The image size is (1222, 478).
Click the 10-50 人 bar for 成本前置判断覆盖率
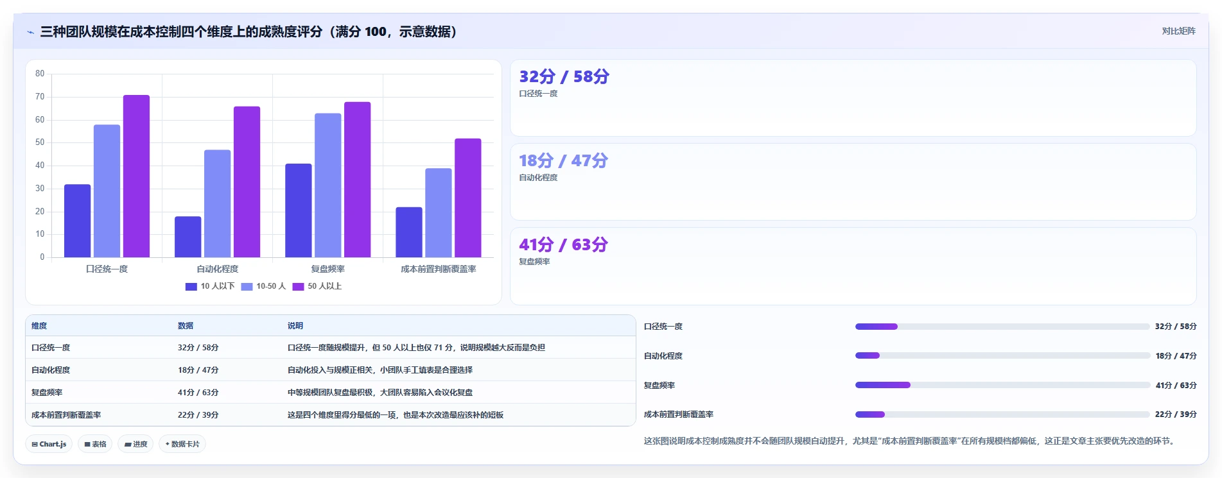(439, 213)
